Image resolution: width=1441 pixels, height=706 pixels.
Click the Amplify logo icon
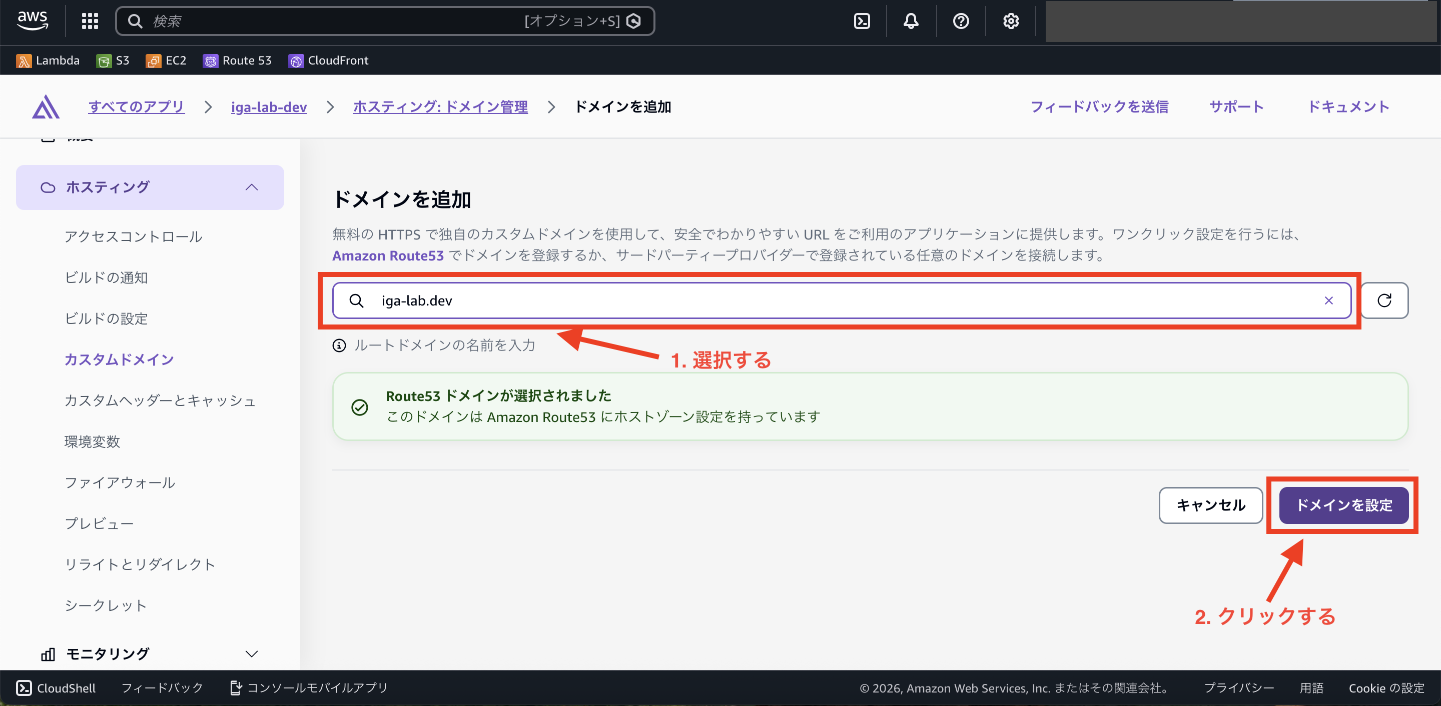[x=46, y=107]
